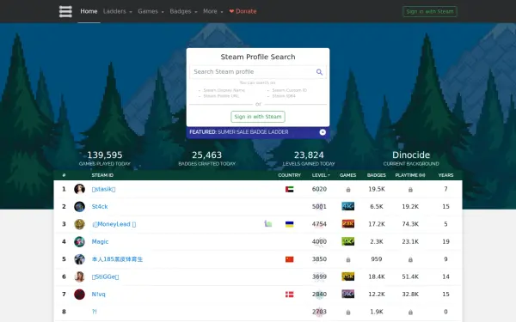Click the Denmark flag in N!vq row
The height and width of the screenshot is (322, 516).
pyautogui.click(x=289, y=295)
